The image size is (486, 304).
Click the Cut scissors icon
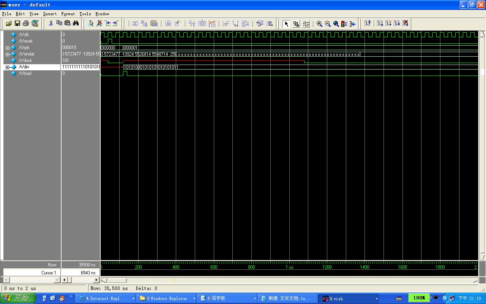51,24
